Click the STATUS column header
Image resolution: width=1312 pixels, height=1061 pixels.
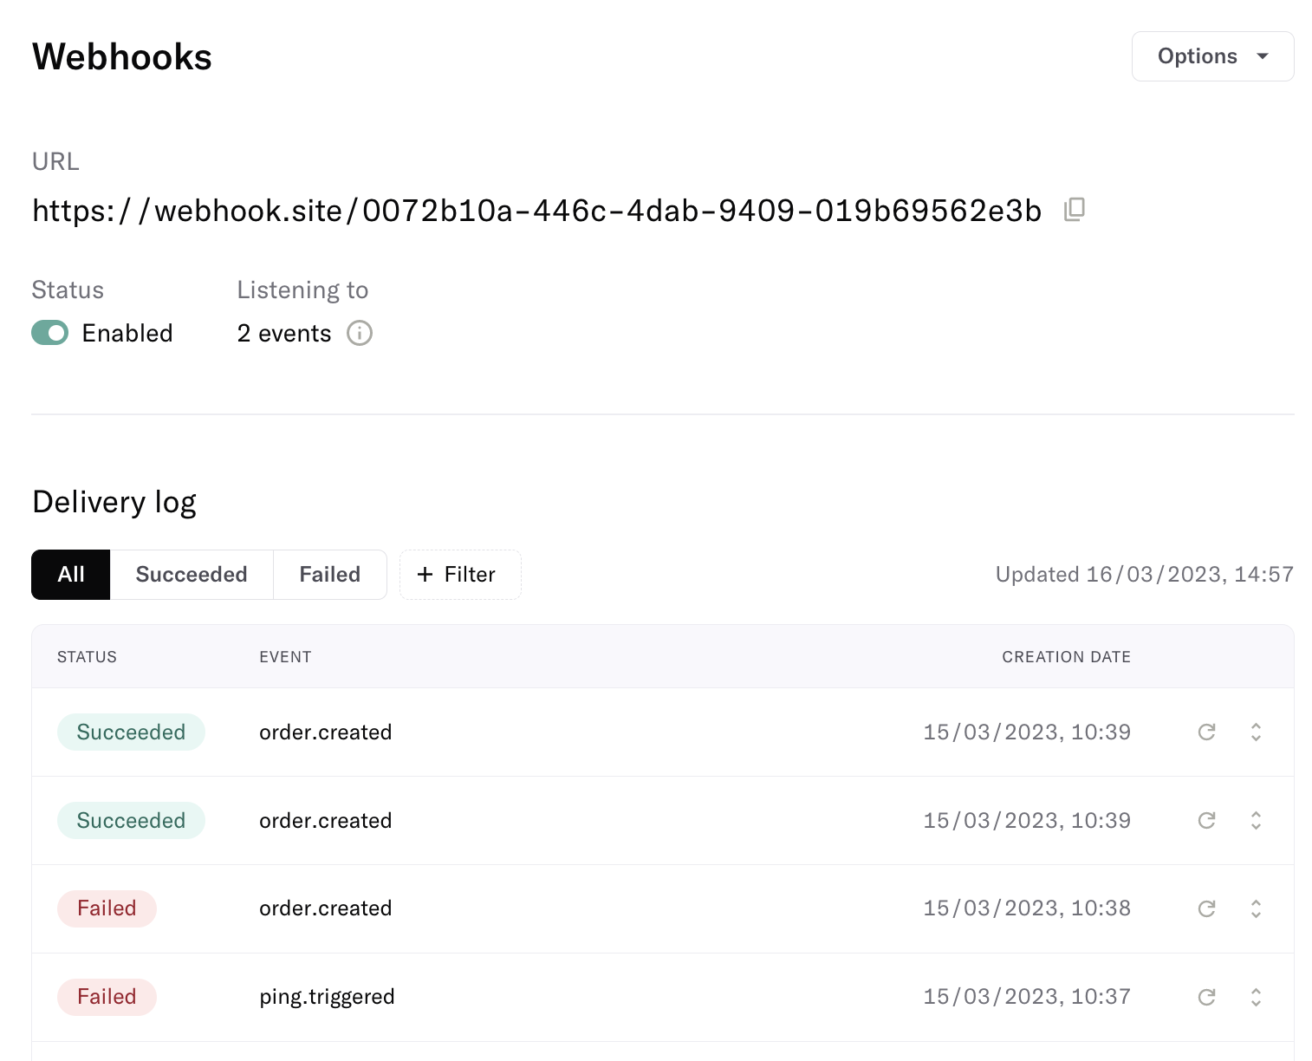point(87,657)
